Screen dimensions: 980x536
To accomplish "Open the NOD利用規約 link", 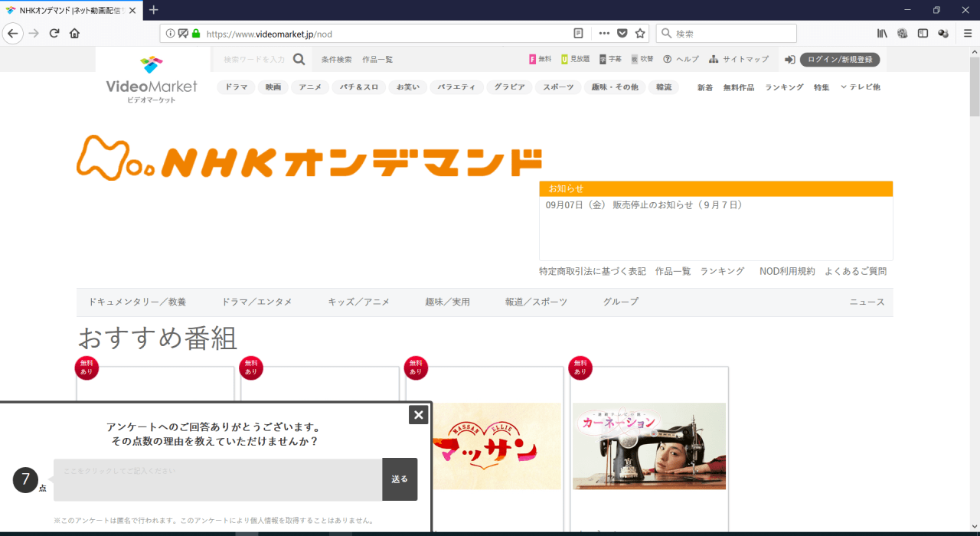I will [x=787, y=271].
